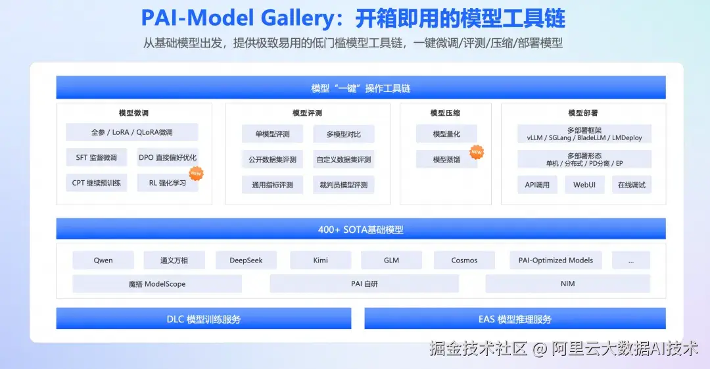Click the 模型部署 section heading
Screen dimensions: 710x369
[582, 113]
